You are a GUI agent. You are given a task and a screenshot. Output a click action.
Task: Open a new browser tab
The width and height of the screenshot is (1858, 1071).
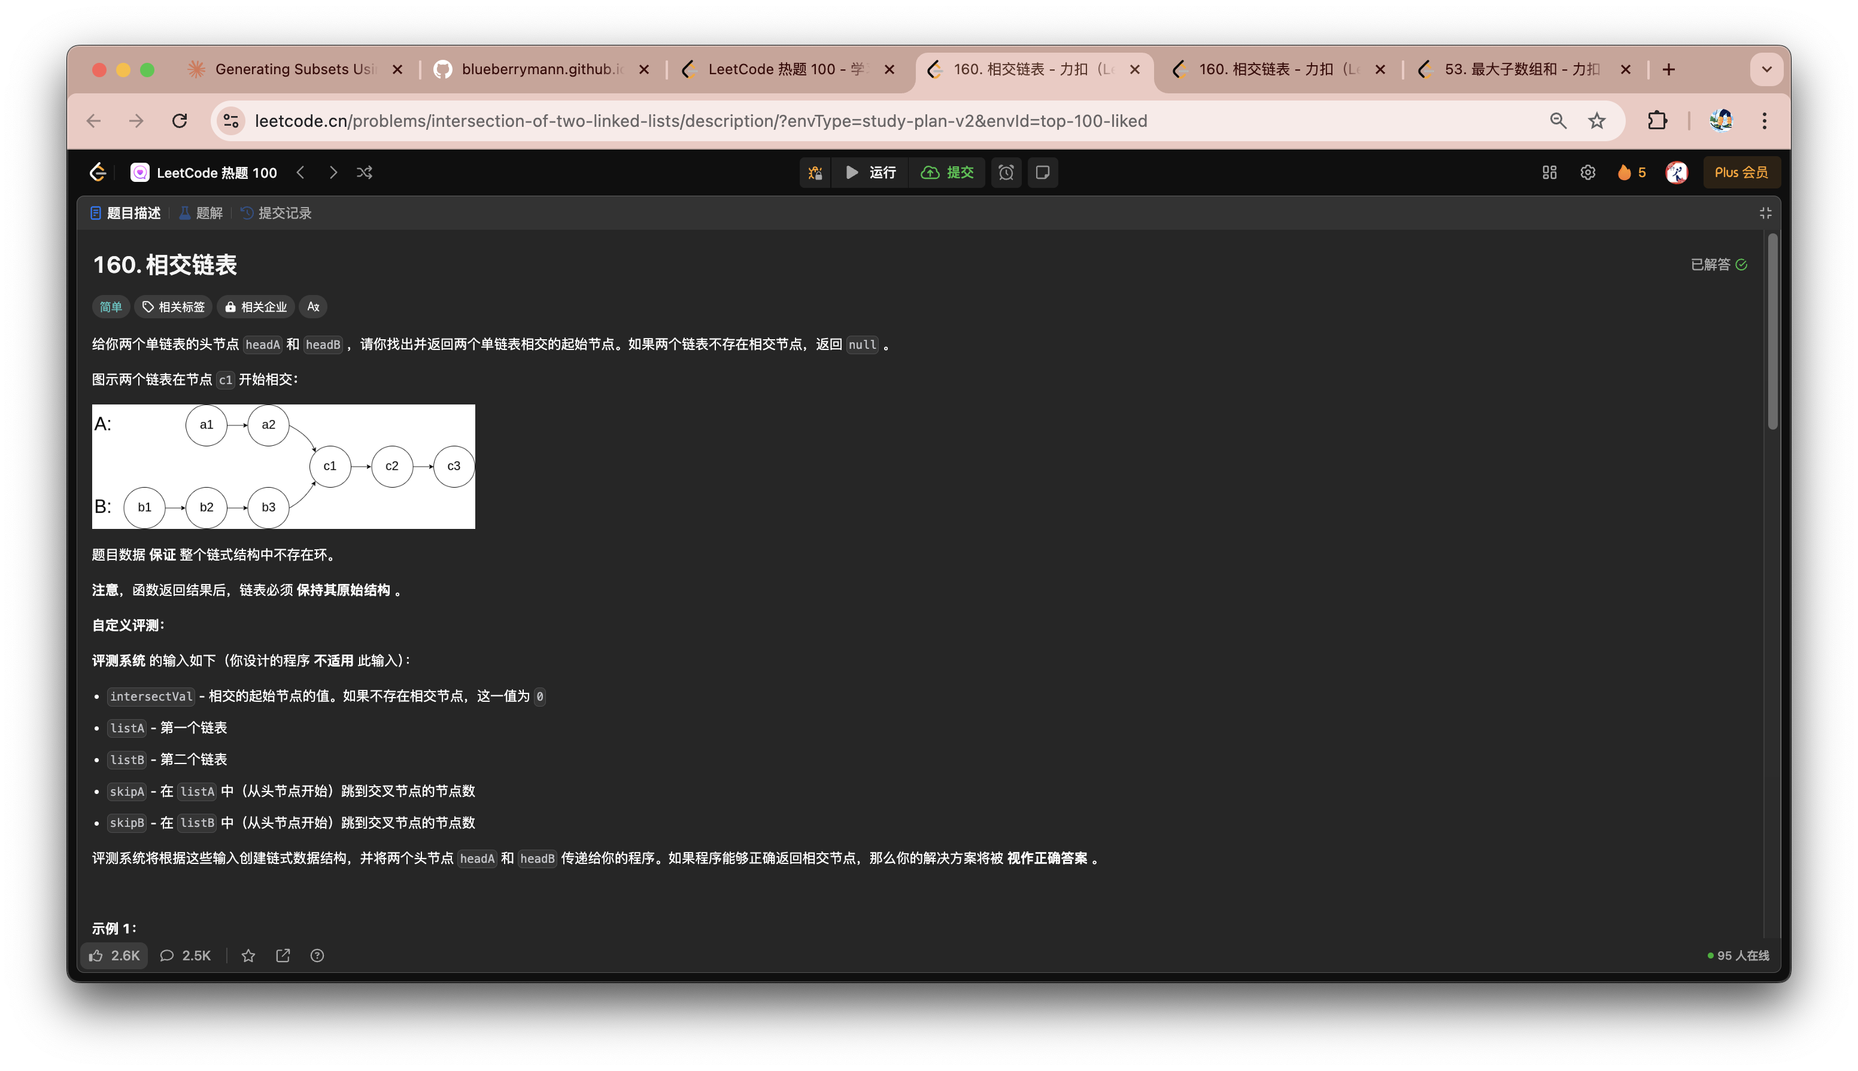pyautogui.click(x=1668, y=69)
